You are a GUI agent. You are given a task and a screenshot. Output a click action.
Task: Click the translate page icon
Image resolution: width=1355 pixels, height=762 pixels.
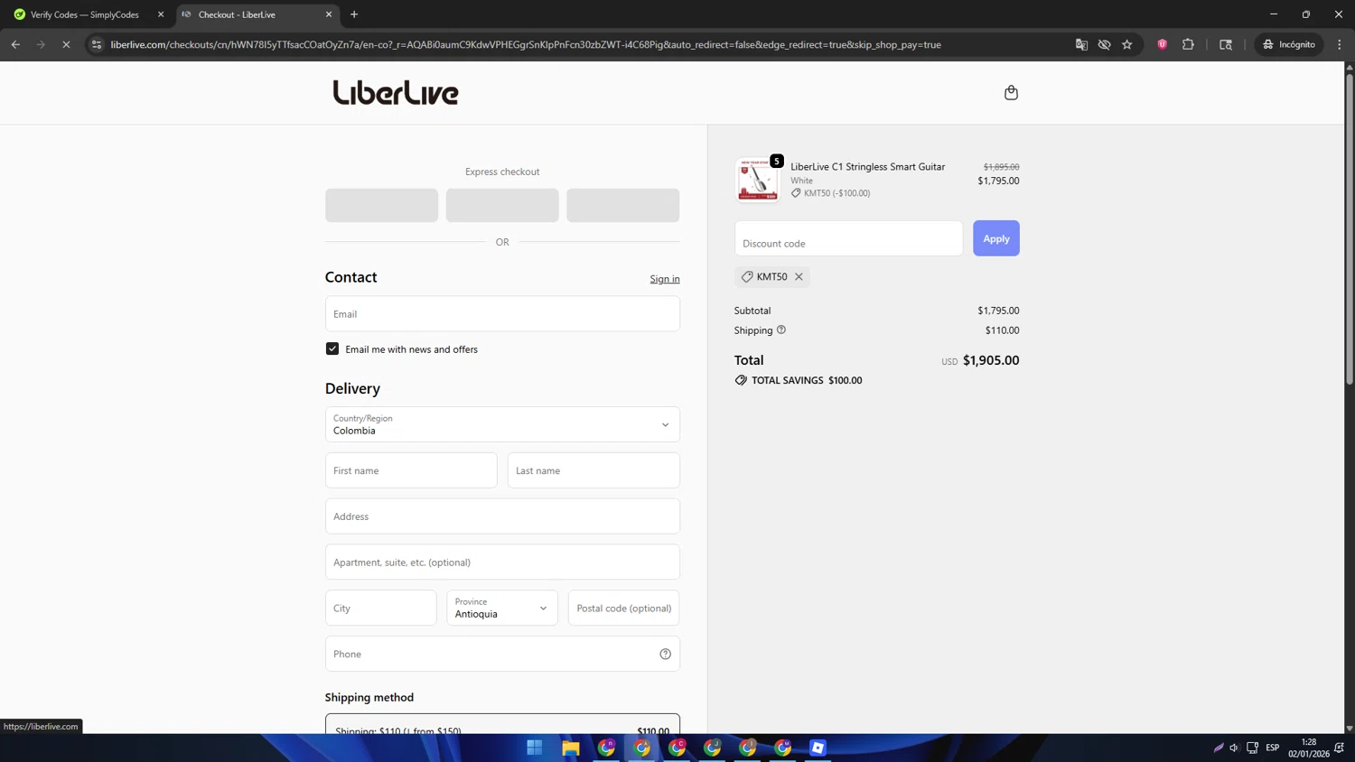[1081, 44]
